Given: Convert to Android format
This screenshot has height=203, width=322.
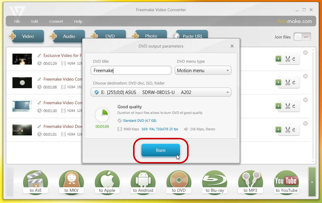Looking at the screenshot, I should click(143, 182).
